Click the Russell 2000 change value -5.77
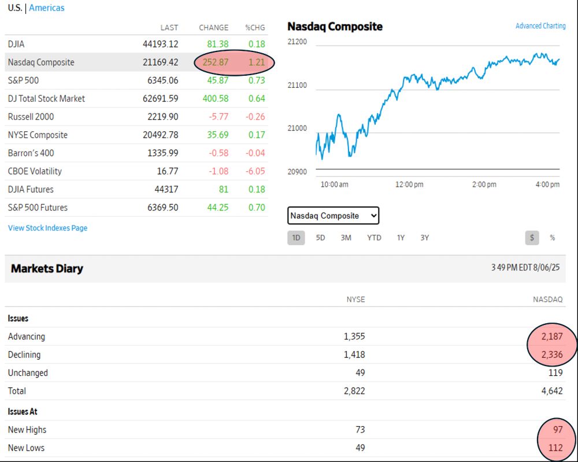This screenshot has width=578, height=462. (x=218, y=117)
